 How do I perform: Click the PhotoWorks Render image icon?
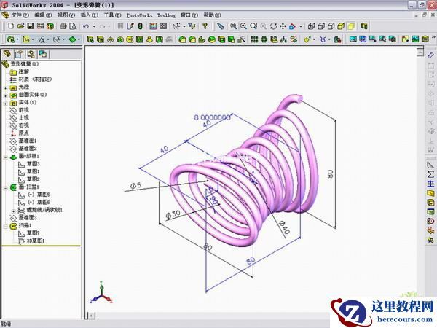pos(353,39)
